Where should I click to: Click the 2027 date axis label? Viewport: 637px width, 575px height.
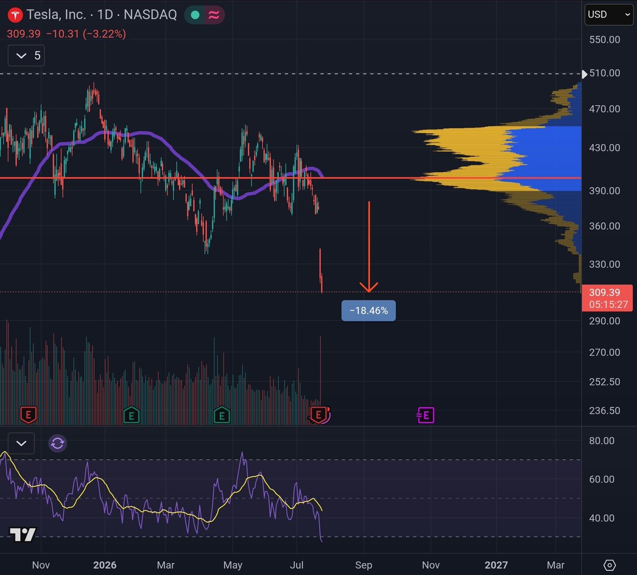click(496, 565)
